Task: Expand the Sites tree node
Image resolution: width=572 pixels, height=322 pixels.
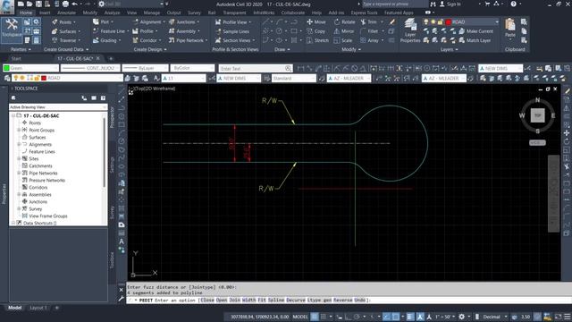Action: tap(19, 158)
